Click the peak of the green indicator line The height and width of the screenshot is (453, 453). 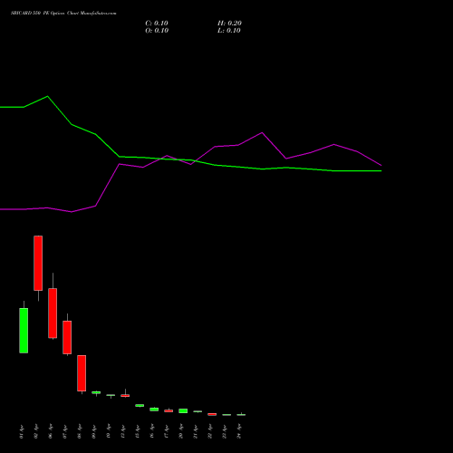point(47,96)
